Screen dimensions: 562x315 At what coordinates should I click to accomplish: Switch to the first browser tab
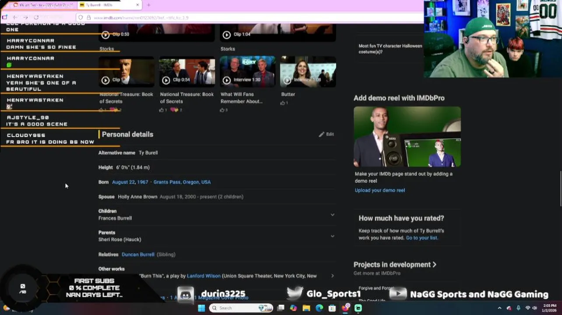43,5
